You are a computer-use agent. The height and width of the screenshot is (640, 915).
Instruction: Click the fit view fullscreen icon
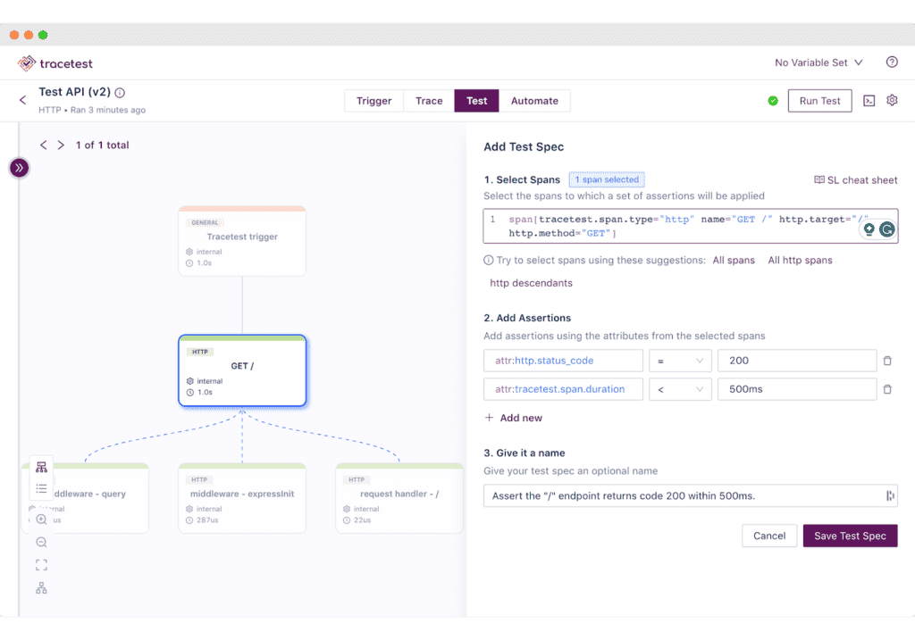41,565
